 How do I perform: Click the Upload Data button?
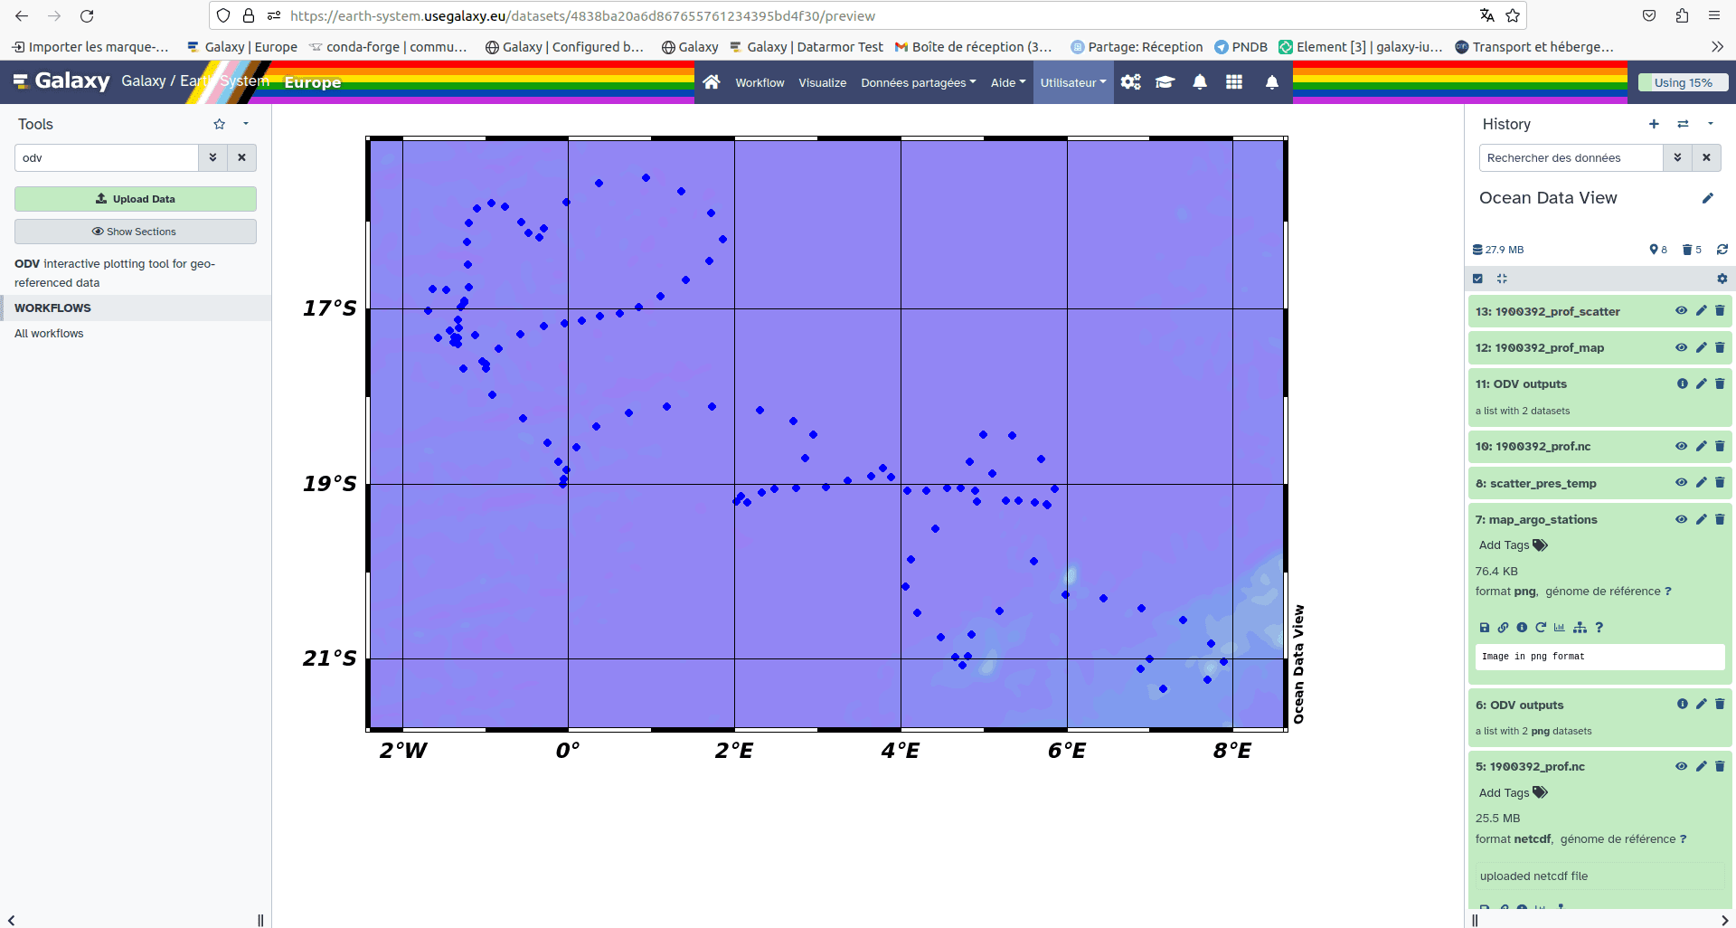[x=136, y=199]
